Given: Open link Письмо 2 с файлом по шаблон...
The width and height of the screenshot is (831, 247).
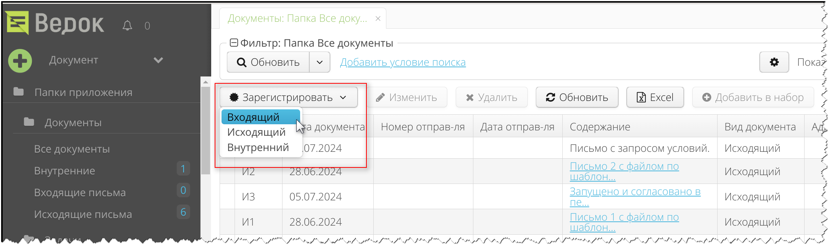Looking at the screenshot, I should point(624,171).
